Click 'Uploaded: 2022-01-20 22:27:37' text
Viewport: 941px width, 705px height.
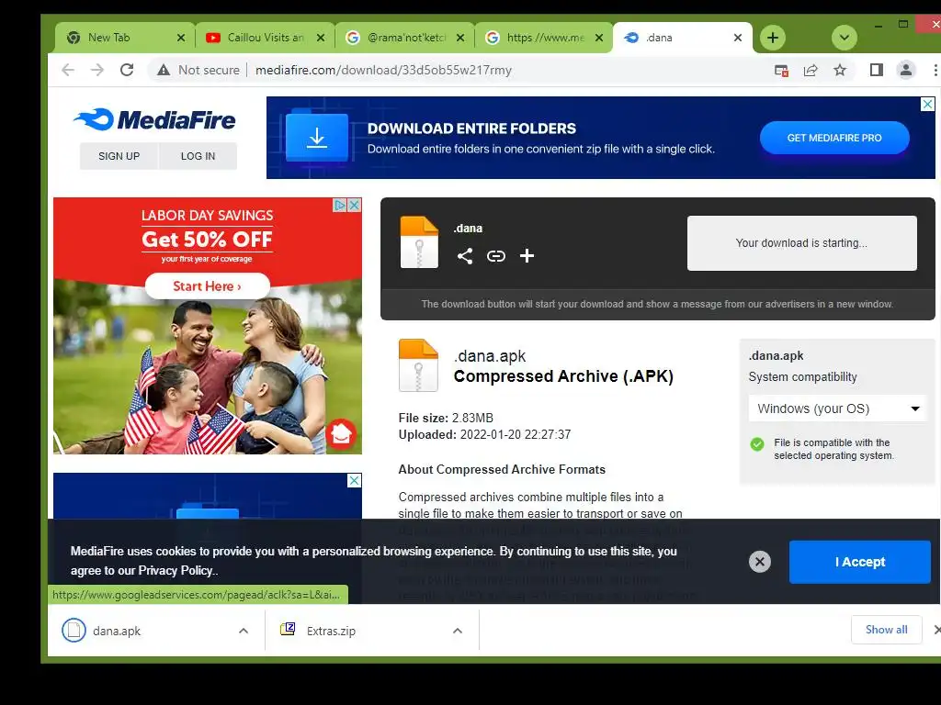[485, 434]
